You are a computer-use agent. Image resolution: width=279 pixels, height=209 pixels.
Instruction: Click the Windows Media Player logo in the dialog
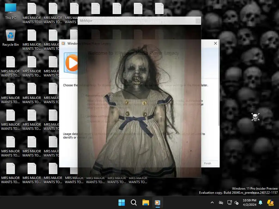click(x=71, y=63)
